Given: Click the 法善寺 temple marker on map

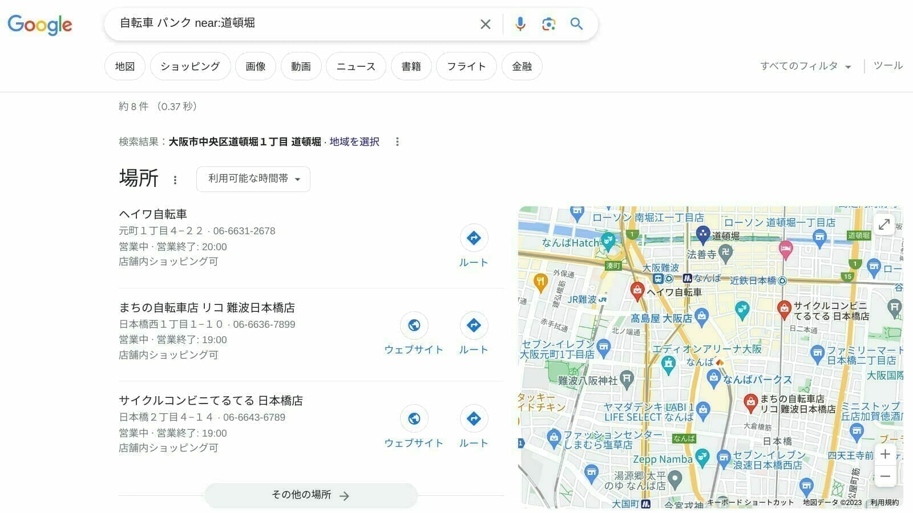Looking at the screenshot, I should click(725, 253).
